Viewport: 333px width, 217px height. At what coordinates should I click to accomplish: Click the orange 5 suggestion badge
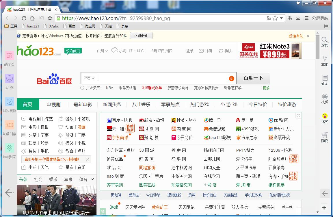point(232,78)
